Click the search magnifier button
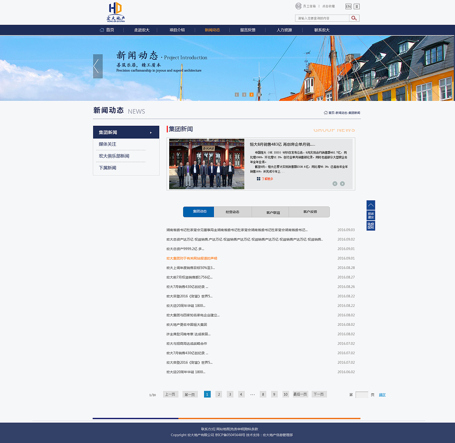 (x=354, y=18)
